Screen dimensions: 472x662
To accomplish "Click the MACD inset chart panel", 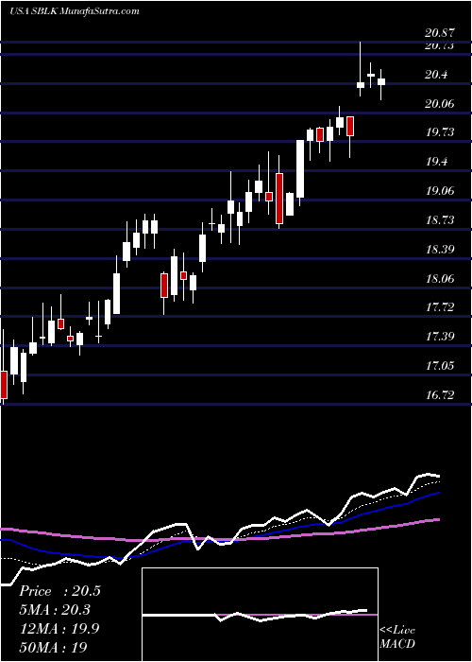I will coord(260,615).
